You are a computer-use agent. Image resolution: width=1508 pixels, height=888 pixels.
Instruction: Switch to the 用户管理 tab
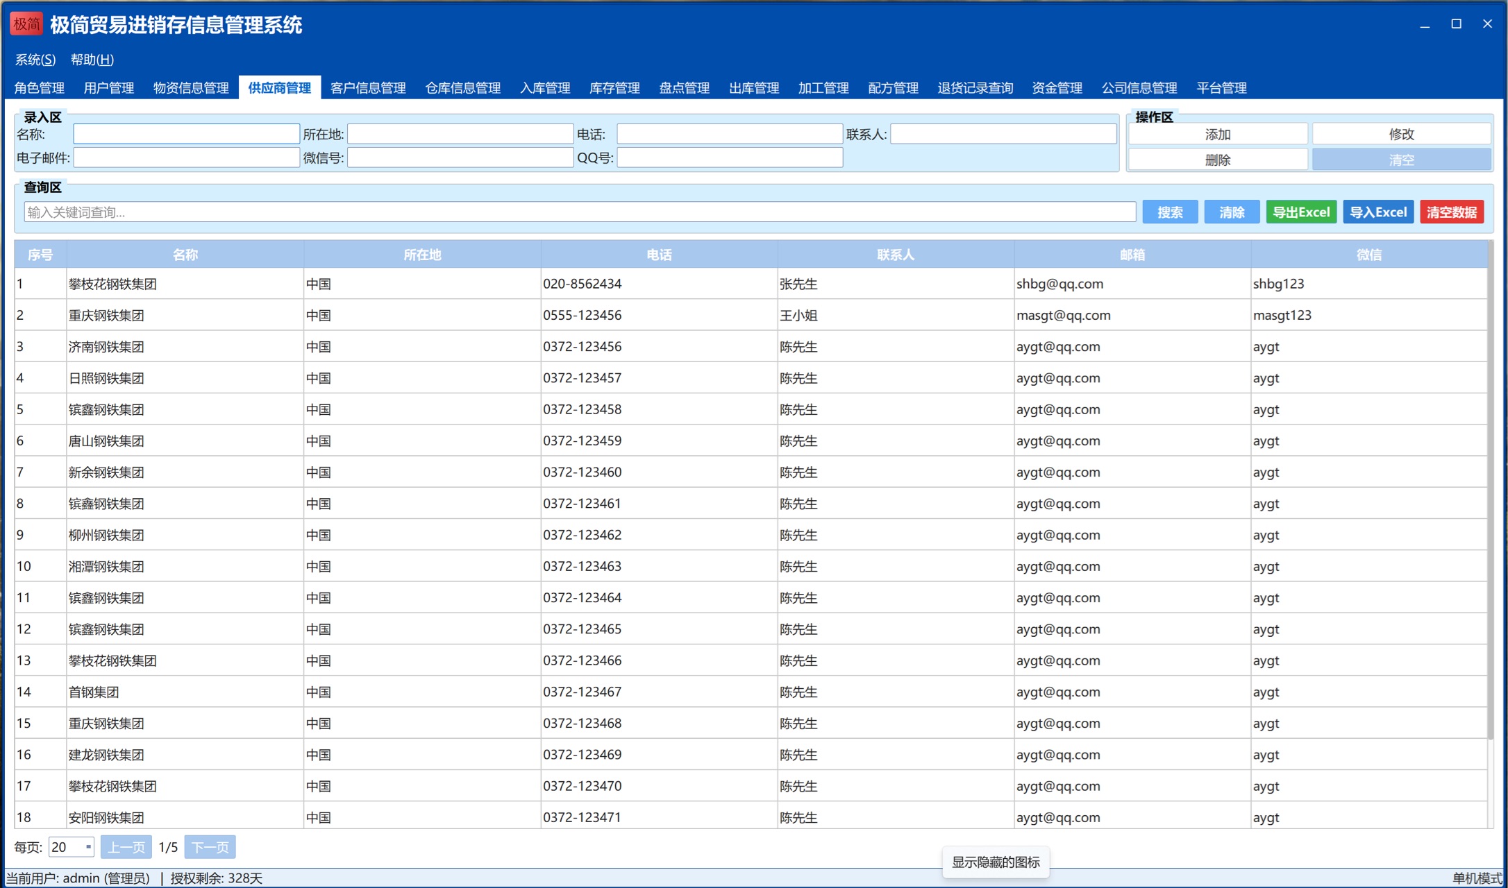tap(109, 88)
